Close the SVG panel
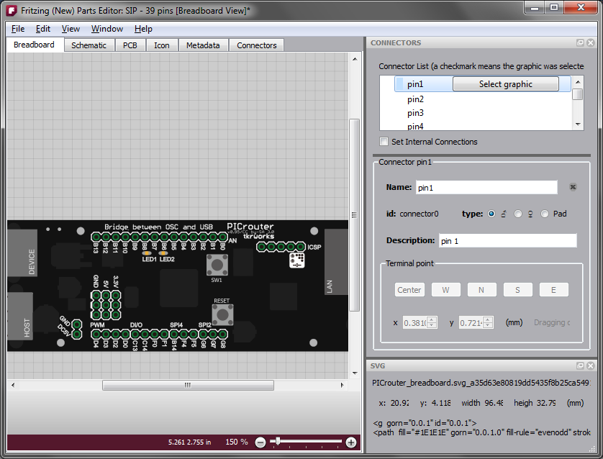This screenshot has height=459, width=603. 591,365
